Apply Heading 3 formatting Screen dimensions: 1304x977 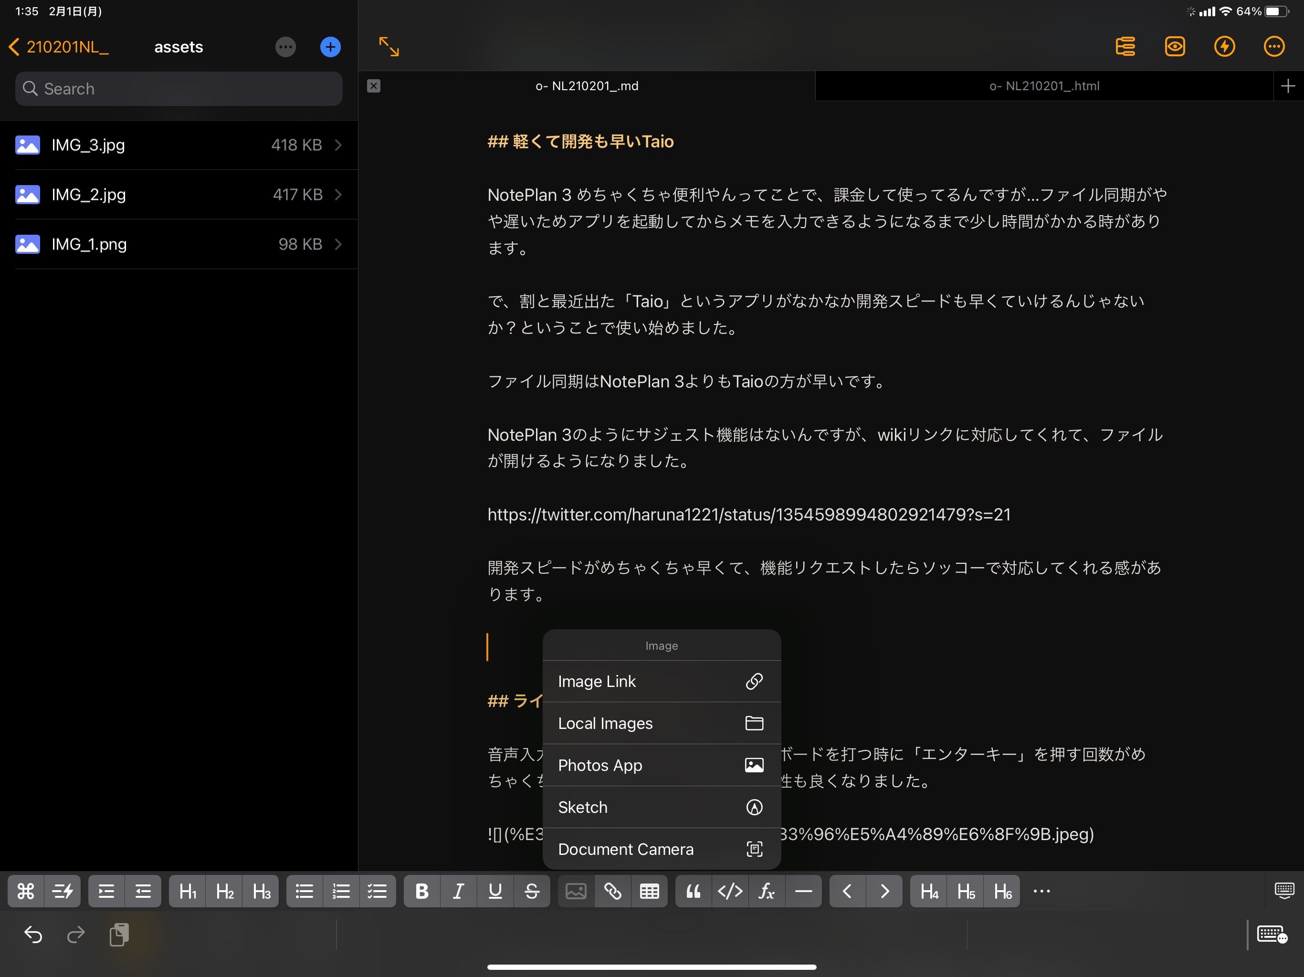tap(261, 891)
